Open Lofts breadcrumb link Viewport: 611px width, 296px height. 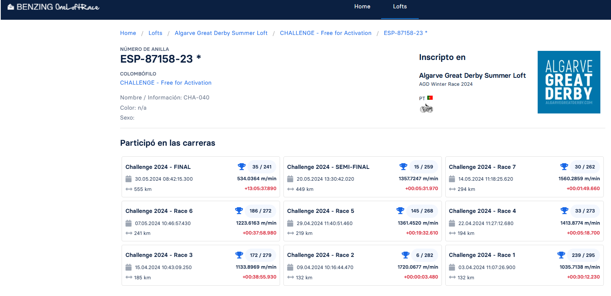click(155, 33)
